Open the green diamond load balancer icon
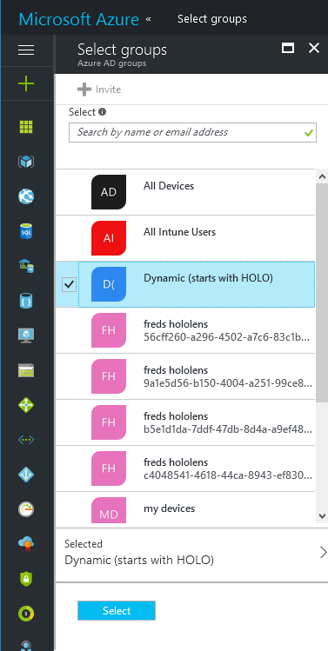This screenshot has width=328, height=651. point(26,405)
